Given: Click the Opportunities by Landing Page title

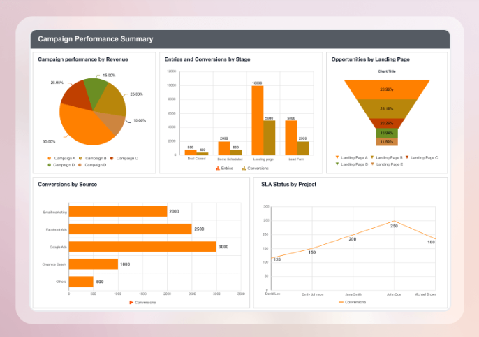Looking at the screenshot, I should [x=370, y=59].
